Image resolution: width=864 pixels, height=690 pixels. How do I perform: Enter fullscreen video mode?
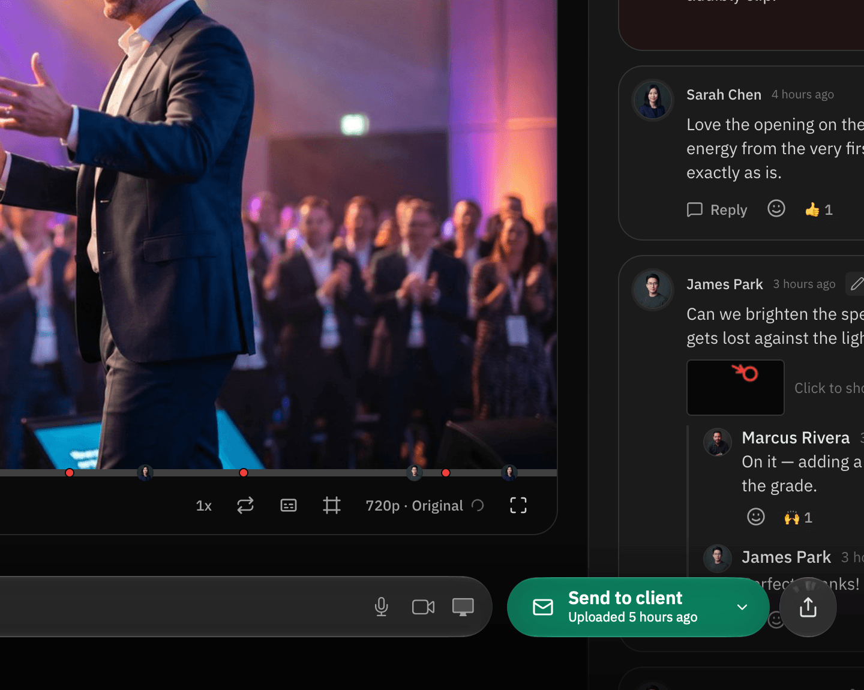(x=518, y=506)
